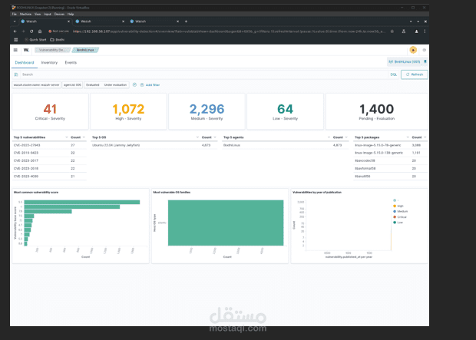Click the browser address bar URL
476x340 pixels.
coord(230,31)
